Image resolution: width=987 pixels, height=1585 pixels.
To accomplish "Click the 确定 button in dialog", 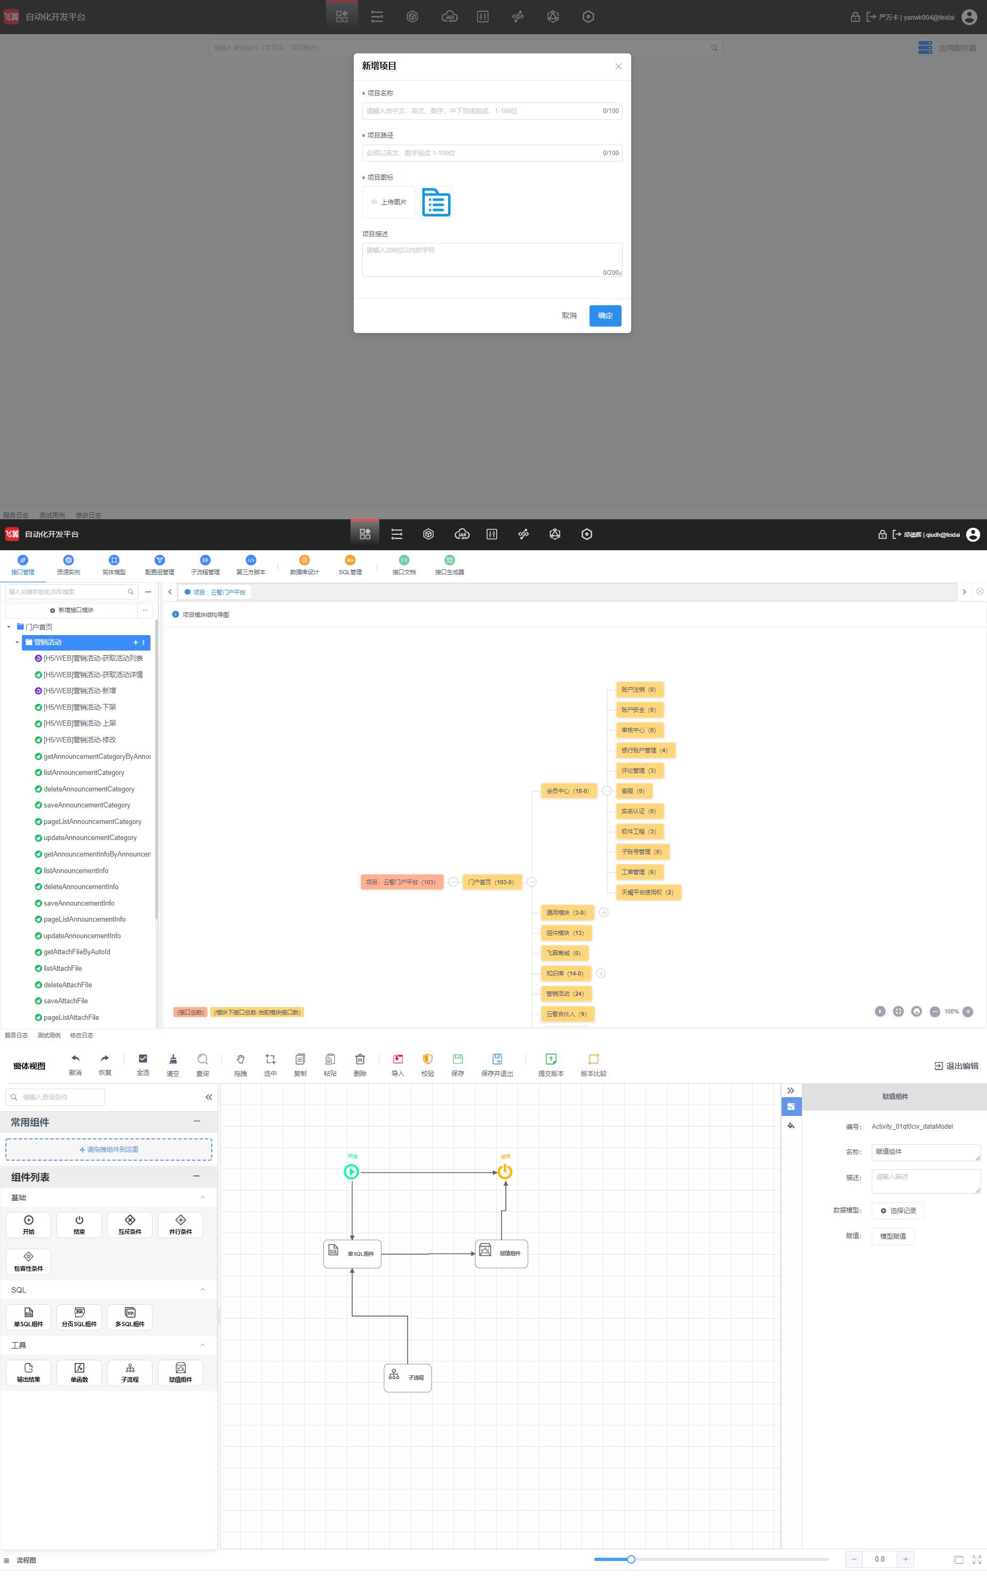I will point(604,315).
